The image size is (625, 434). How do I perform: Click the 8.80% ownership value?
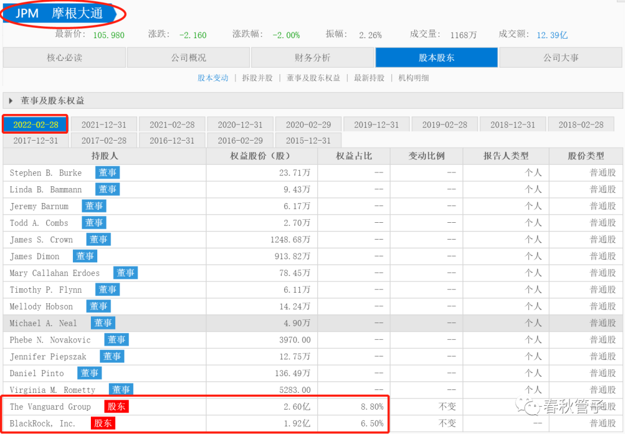click(x=372, y=406)
